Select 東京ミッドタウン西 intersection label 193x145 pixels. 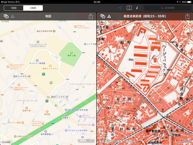point(22,77)
